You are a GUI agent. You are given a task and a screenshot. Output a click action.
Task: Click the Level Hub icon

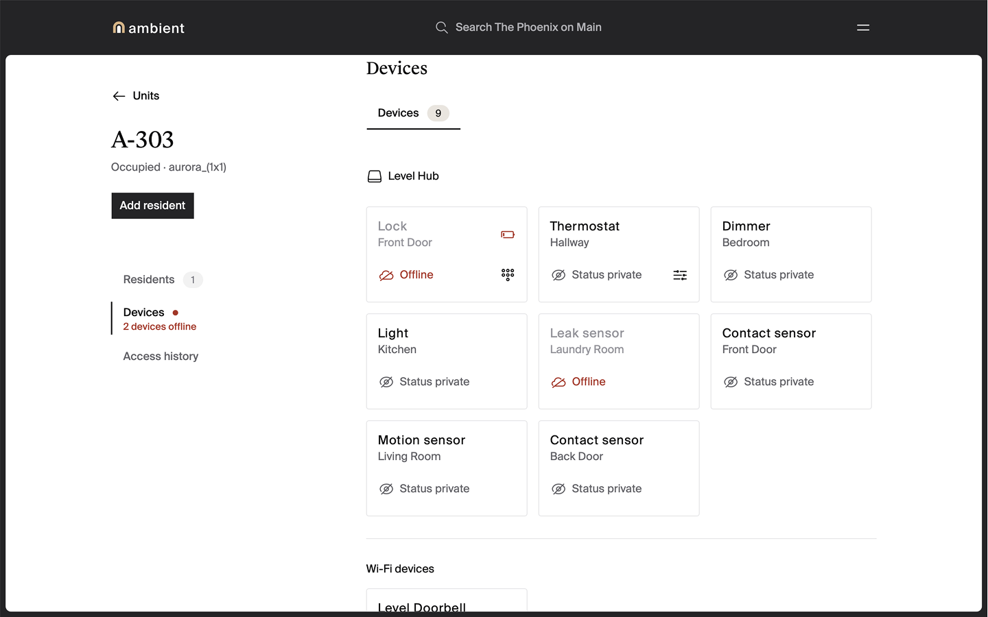point(375,176)
